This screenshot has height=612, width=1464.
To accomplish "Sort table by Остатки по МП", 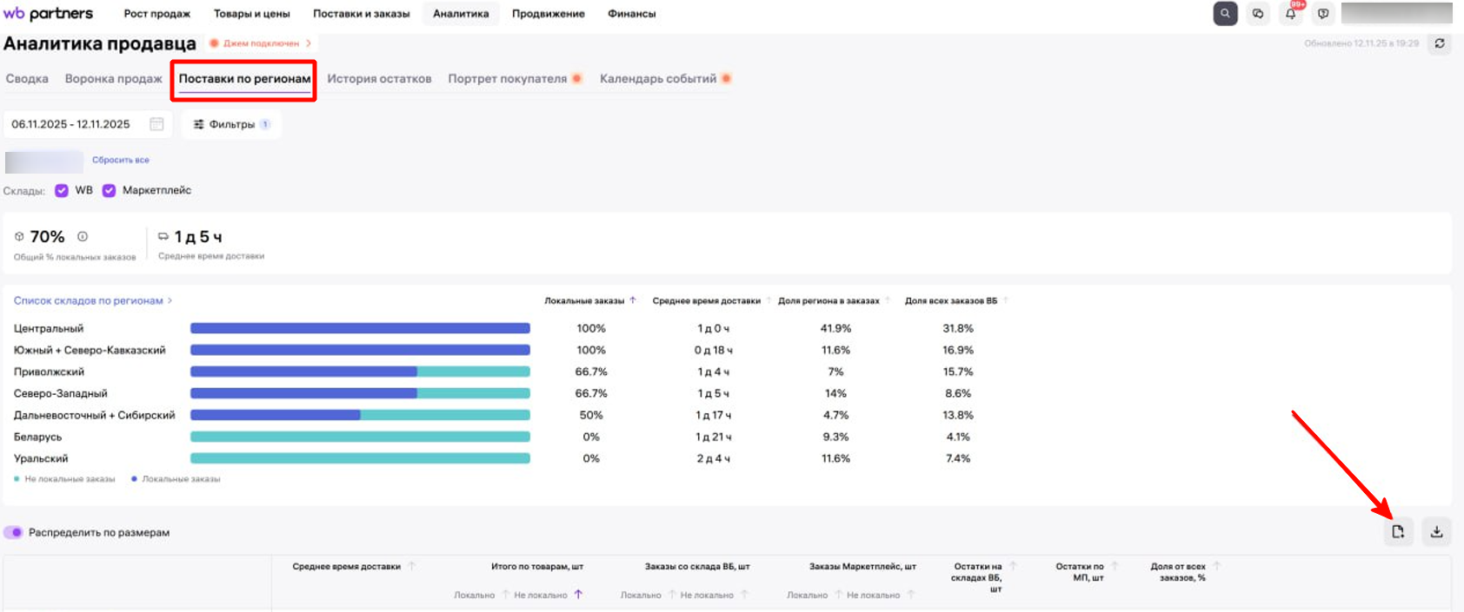I will (1115, 566).
